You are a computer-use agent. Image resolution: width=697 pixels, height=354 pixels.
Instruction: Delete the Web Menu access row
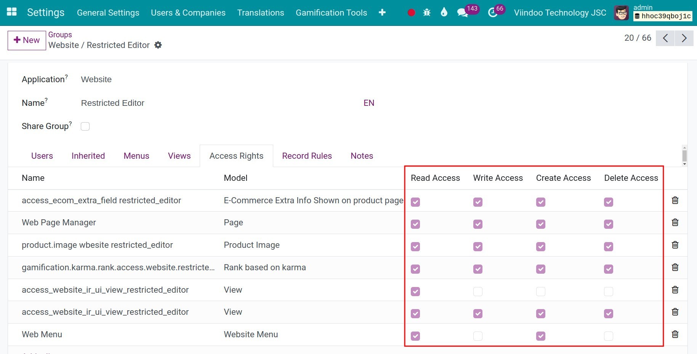[675, 334]
